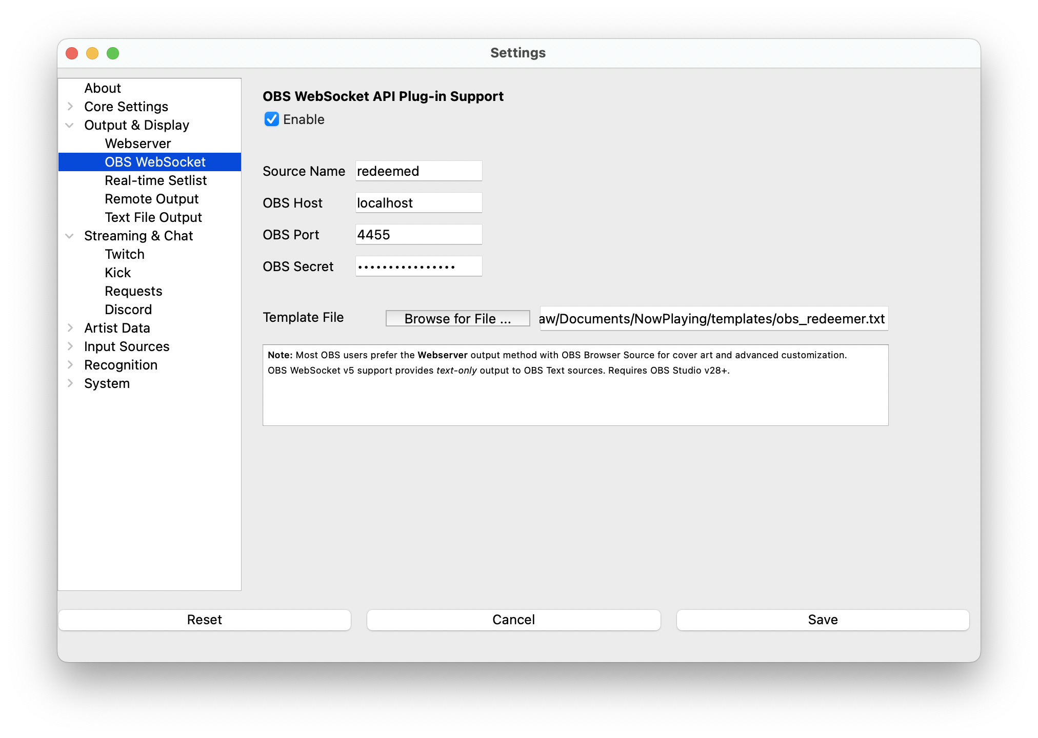Click the OBS Port field
Screen dimensions: 1038x738
[418, 235]
